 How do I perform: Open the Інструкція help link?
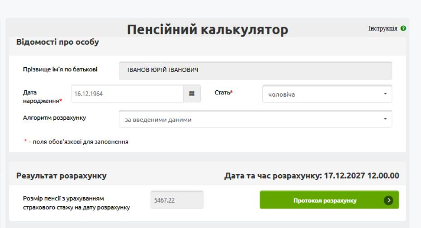coord(383,28)
